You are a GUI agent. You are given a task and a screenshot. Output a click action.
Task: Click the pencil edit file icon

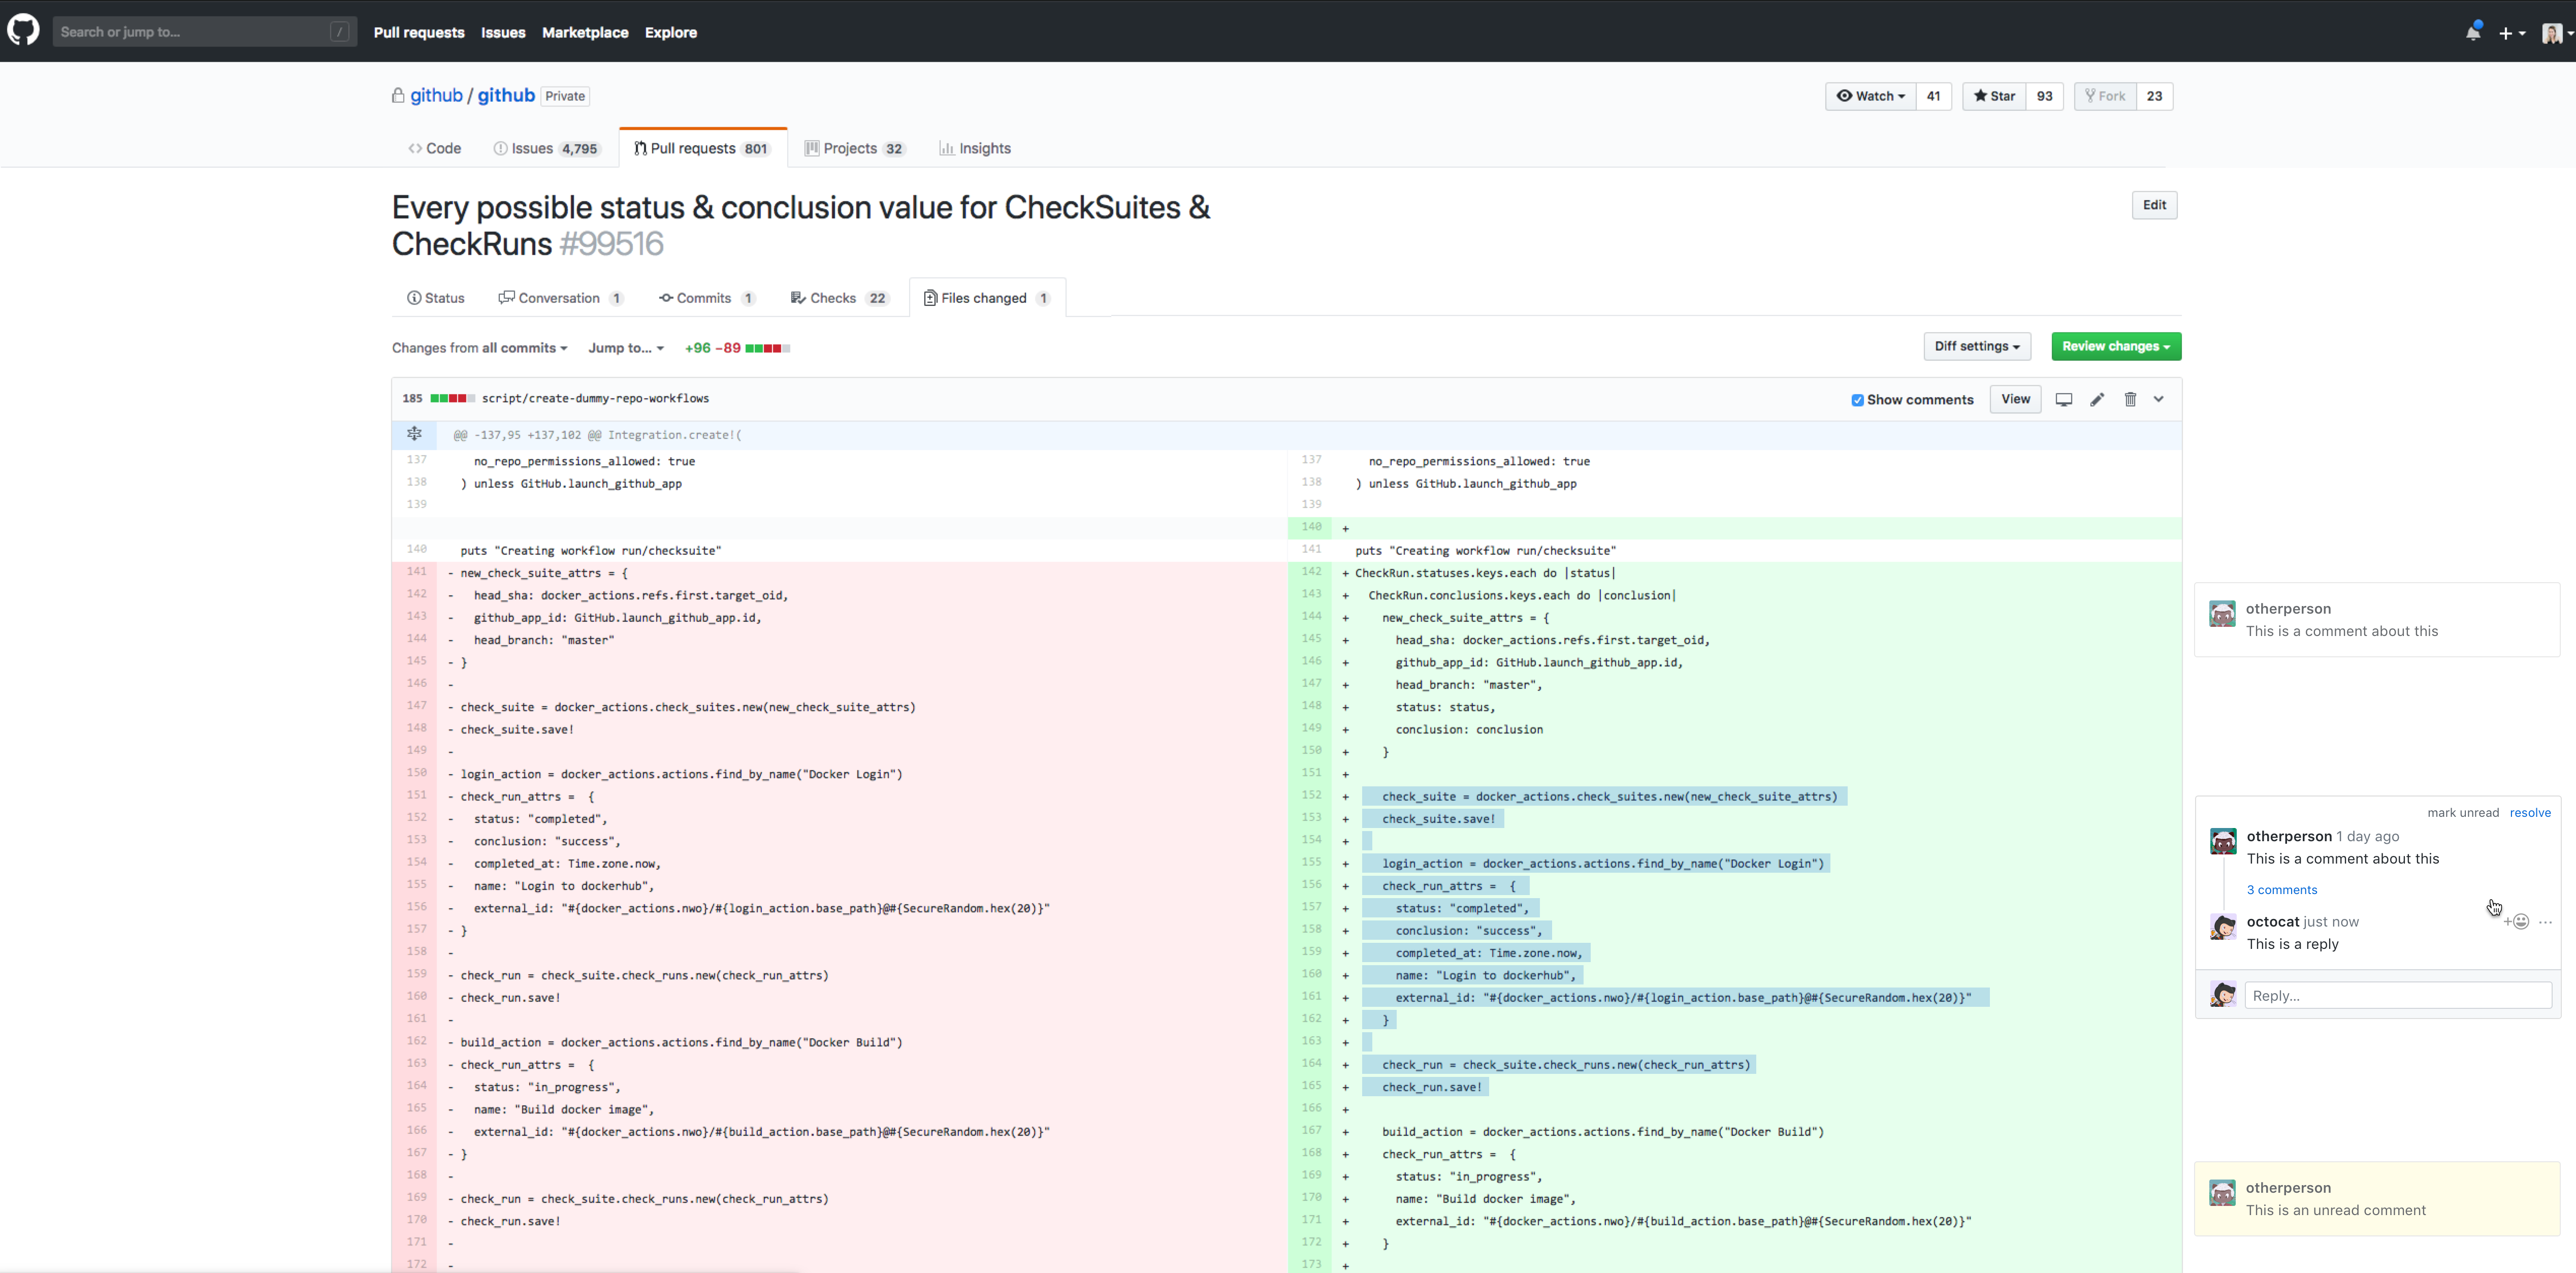[2097, 399]
